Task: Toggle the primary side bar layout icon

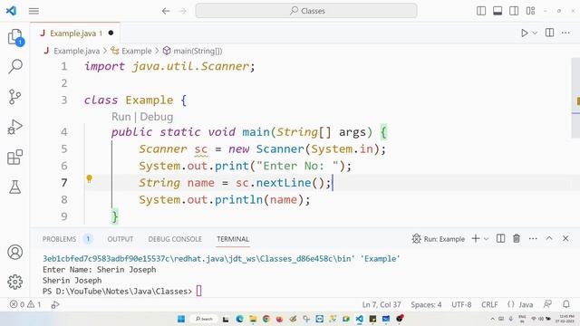Action: click(x=481, y=11)
